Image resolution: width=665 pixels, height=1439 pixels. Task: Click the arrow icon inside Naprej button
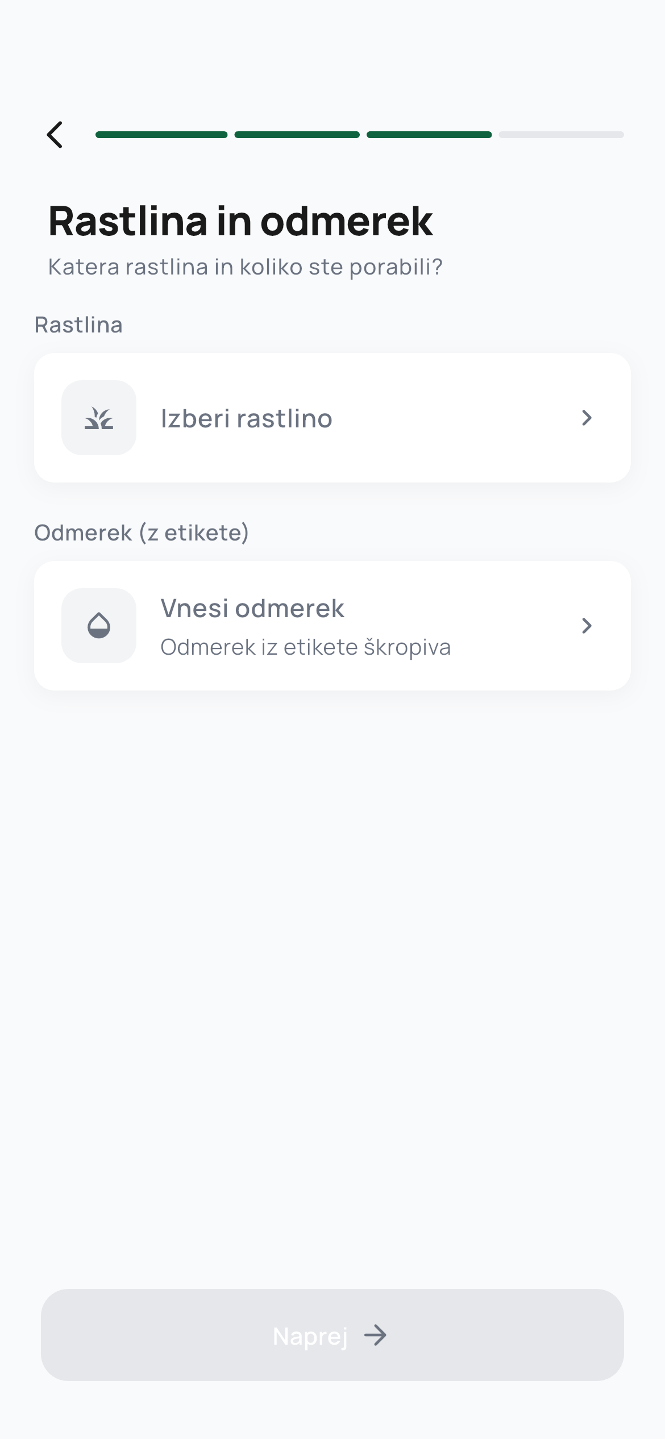tap(375, 1335)
